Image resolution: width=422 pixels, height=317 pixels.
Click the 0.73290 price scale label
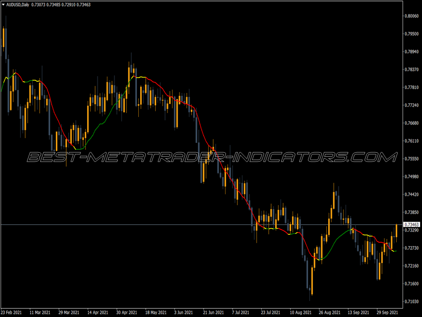pos(412,230)
